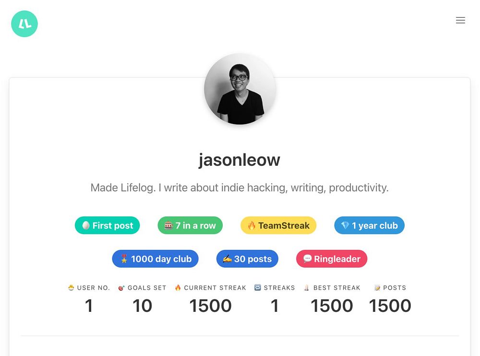The height and width of the screenshot is (356, 480).
Task: Click the TeamStreak badge
Action: pyautogui.click(x=278, y=225)
